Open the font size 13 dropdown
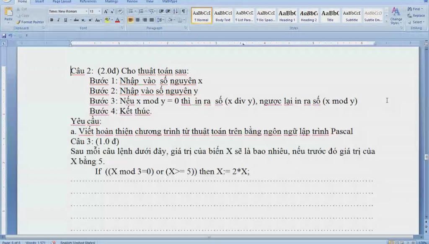The image size is (429, 244). tap(99, 11)
